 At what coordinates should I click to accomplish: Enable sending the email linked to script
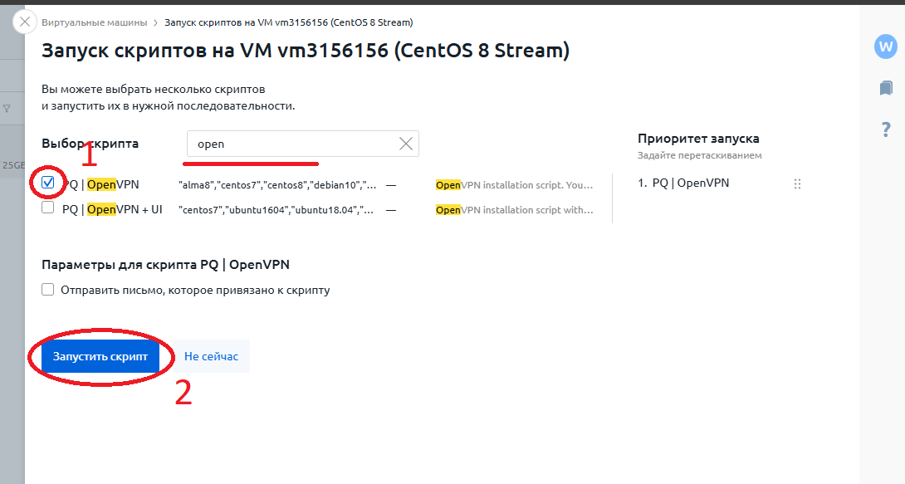point(48,290)
